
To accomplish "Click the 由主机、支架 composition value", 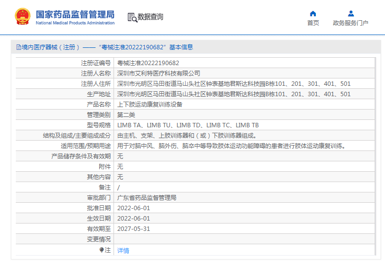I will (187, 136).
